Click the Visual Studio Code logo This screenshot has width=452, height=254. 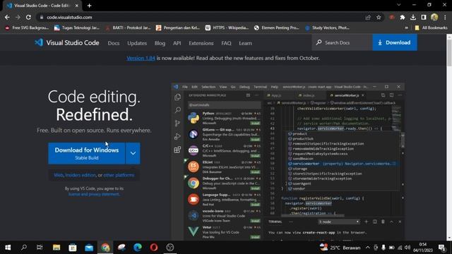67,42
